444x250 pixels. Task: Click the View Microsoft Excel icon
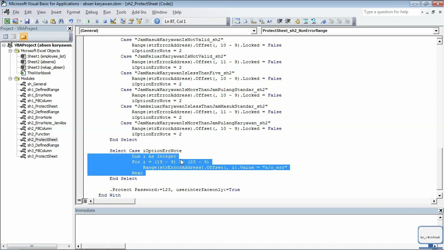[x=7, y=21]
